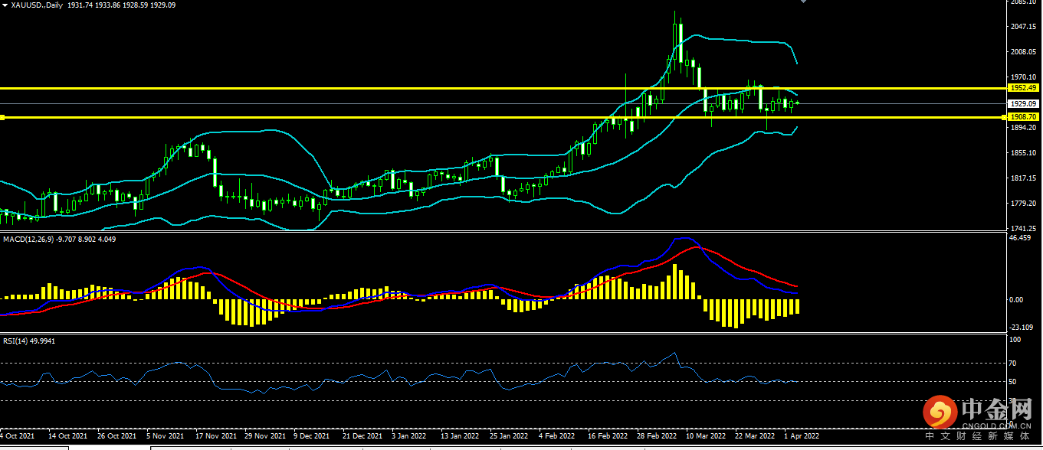Click the 2047.15 price scale value
Viewport: 1043px width, 450px height.
pos(1023,27)
